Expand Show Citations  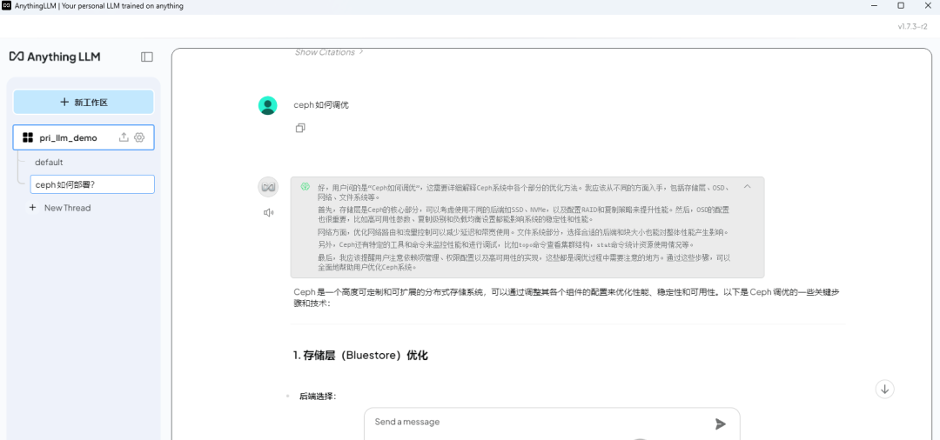coord(328,52)
